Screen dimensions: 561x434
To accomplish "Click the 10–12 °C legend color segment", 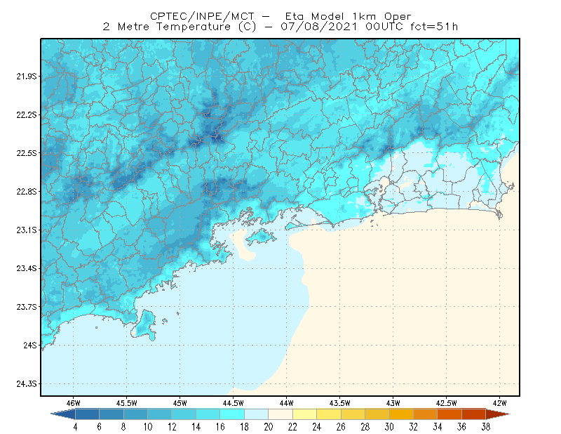I will 160,414.
